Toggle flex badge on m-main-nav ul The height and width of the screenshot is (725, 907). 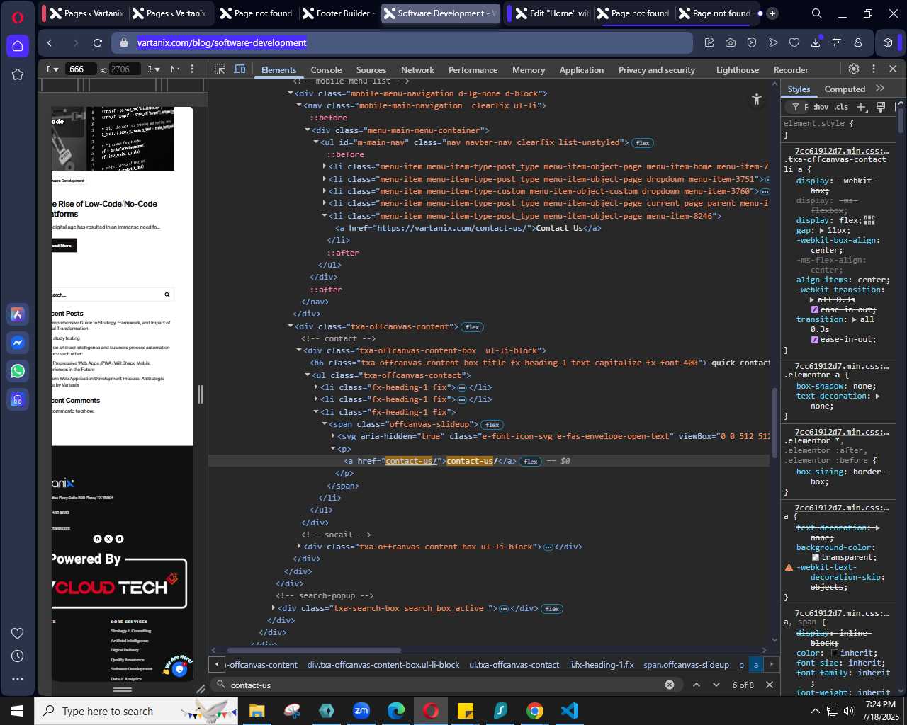coord(643,143)
